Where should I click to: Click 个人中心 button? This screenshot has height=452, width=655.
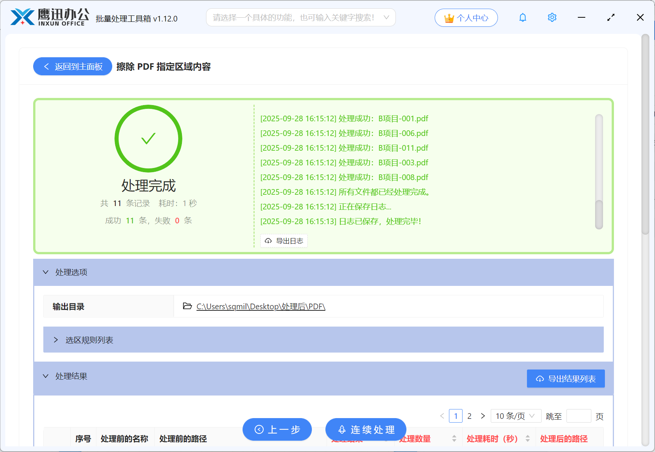pyautogui.click(x=466, y=18)
